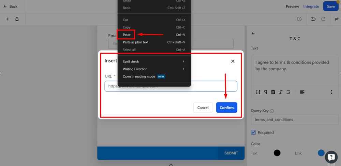
Task: Open more text editor options menu
Action: click(x=331, y=92)
